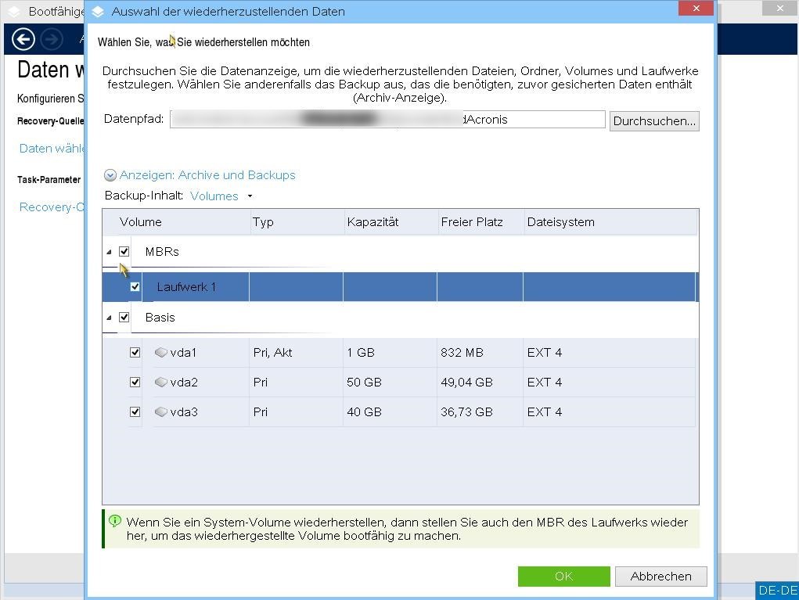The height and width of the screenshot is (600, 799).
Task: Uncheck the vda2 volume checkbox
Action: pyautogui.click(x=135, y=383)
